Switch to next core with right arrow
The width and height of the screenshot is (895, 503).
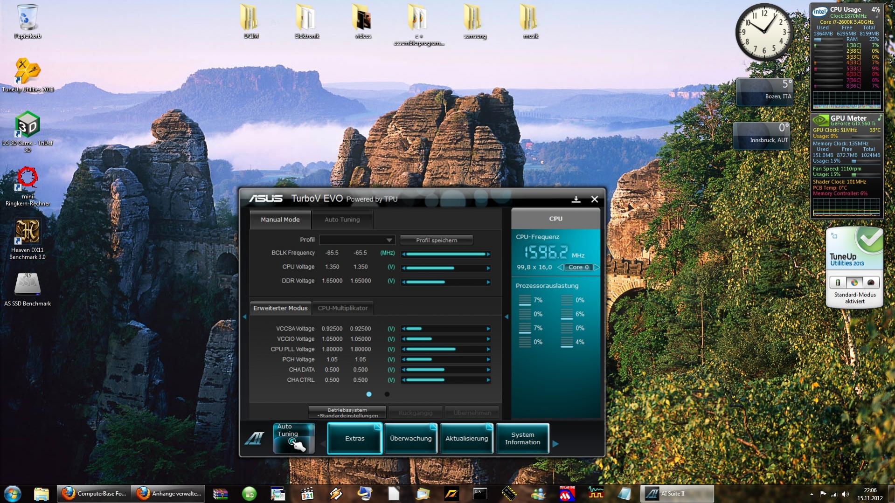(x=596, y=267)
